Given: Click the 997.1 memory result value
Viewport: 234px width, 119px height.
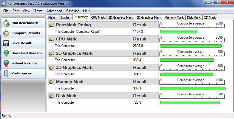Looking at the screenshot, I should 137,88.
